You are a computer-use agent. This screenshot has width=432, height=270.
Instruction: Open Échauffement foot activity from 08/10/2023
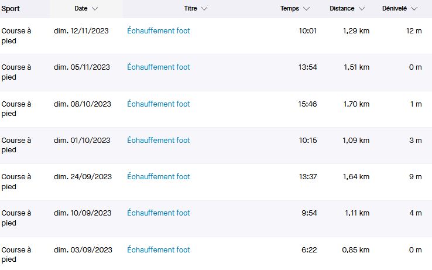click(158, 104)
